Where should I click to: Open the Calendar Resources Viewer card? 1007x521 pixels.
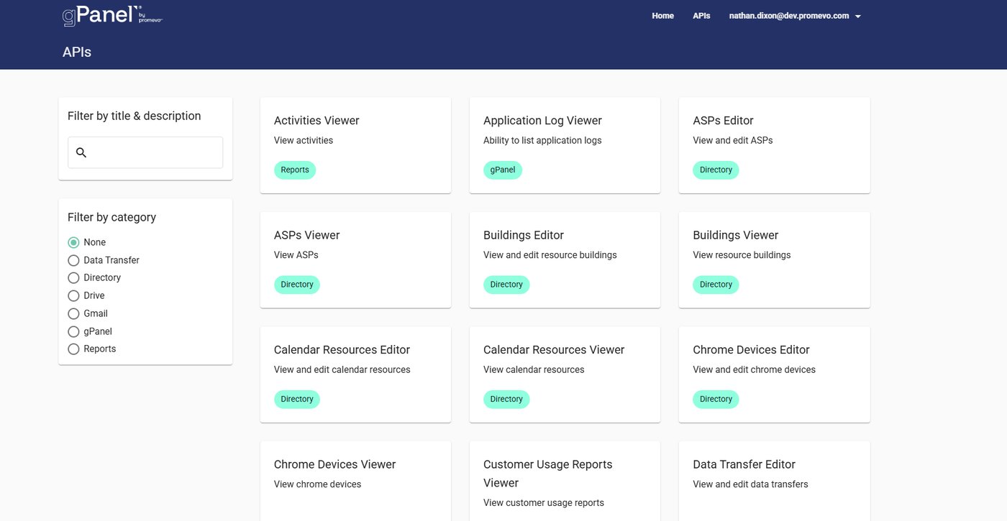pyautogui.click(x=565, y=374)
